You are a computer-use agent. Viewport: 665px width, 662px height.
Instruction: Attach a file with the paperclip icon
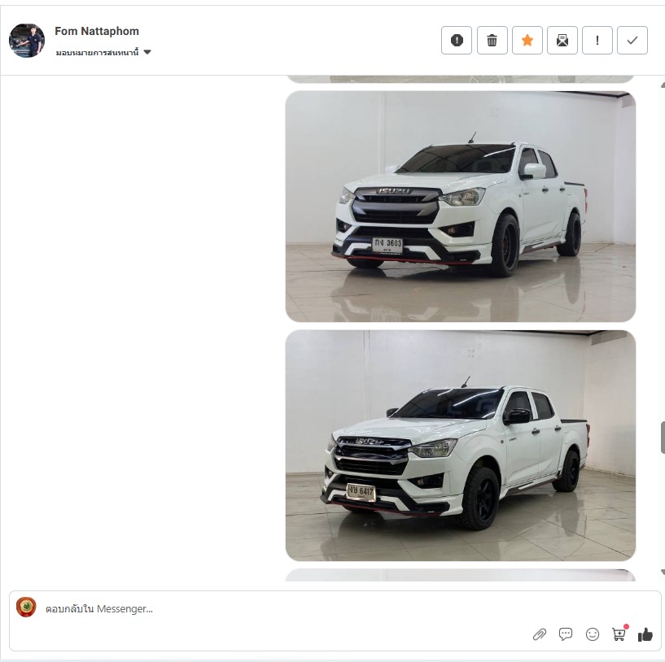540,634
